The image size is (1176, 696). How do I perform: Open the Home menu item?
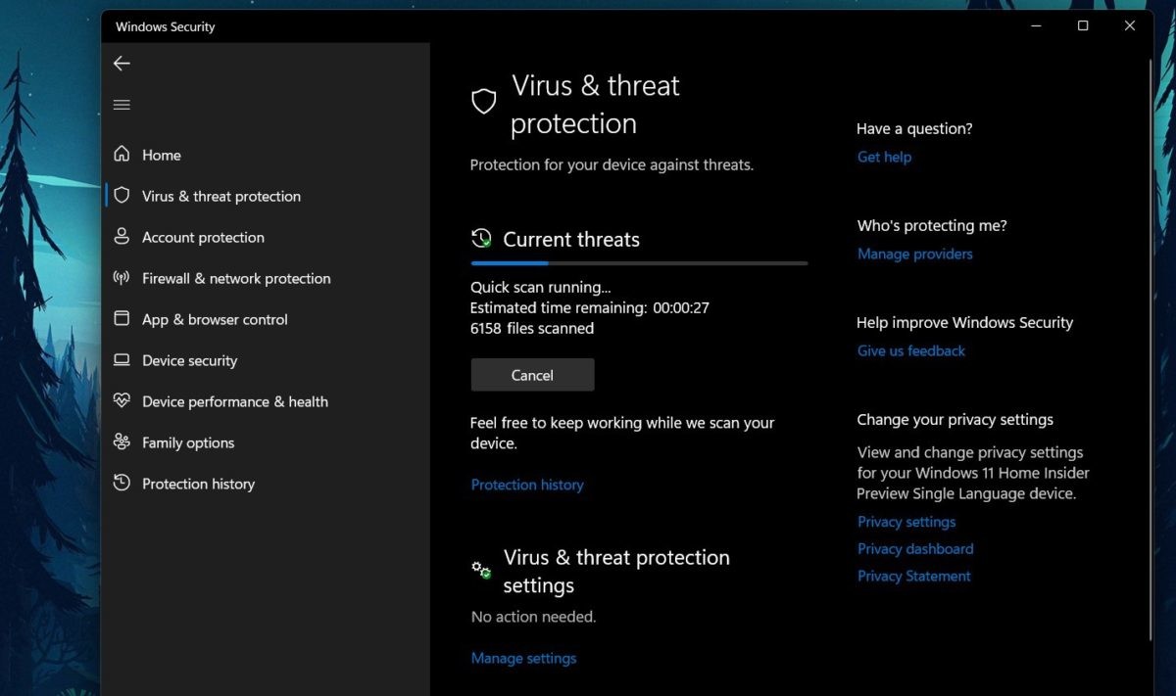click(x=267, y=155)
